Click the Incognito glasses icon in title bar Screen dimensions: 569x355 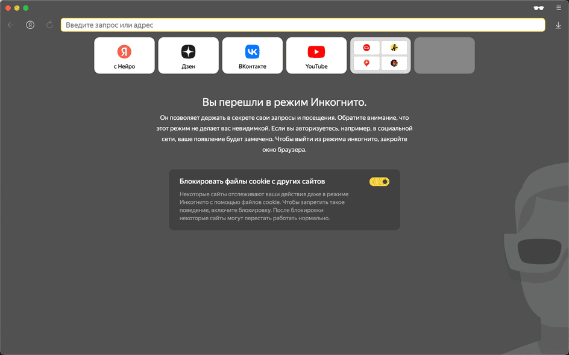point(539,8)
